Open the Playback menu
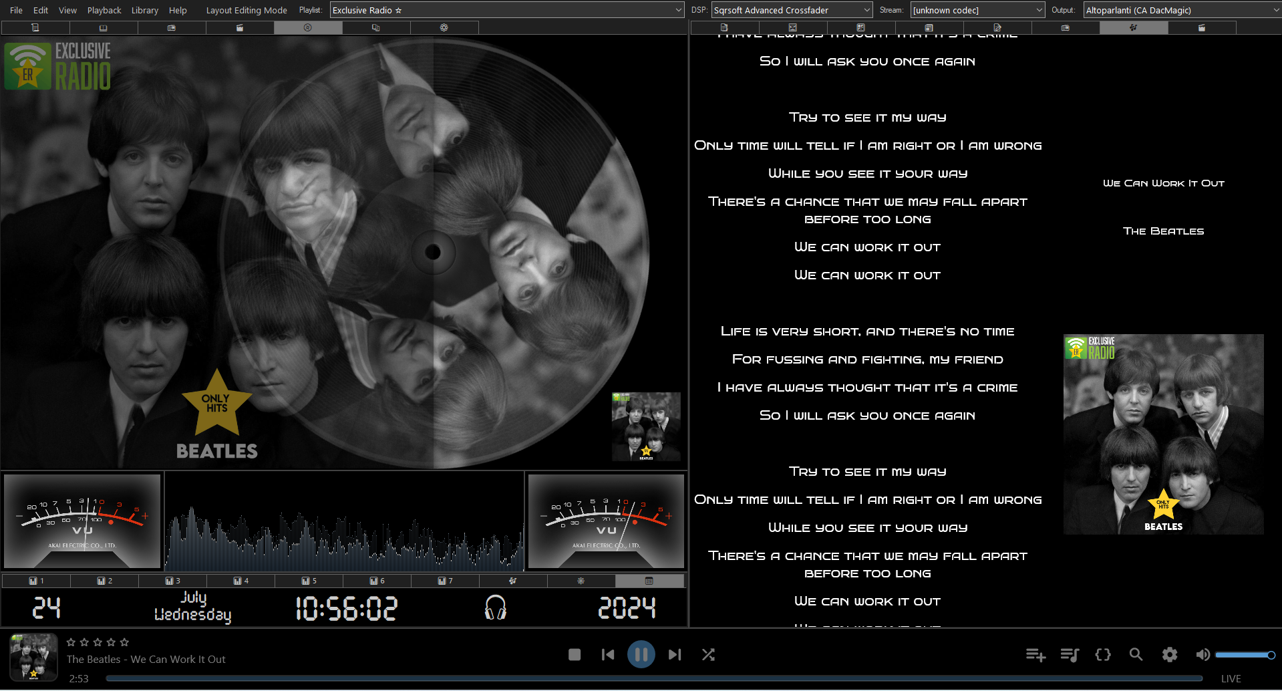 (x=104, y=10)
